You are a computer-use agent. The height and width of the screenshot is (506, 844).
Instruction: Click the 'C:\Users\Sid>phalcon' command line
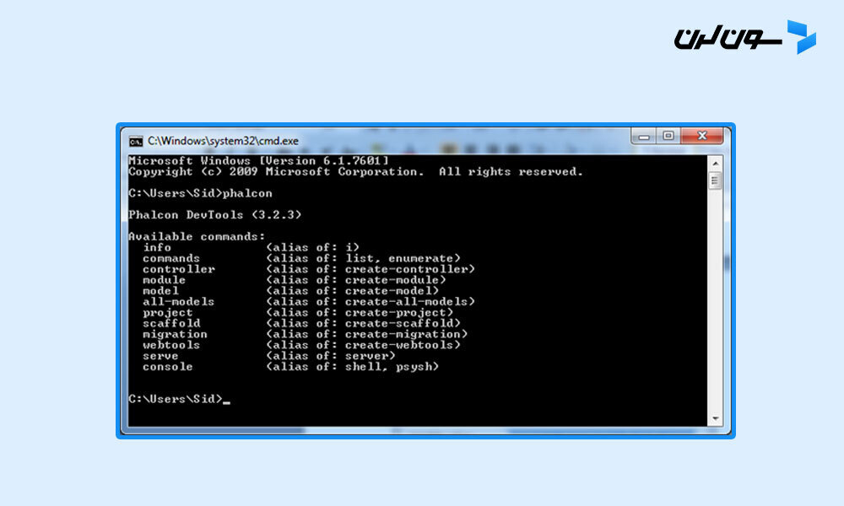pyautogui.click(x=200, y=193)
